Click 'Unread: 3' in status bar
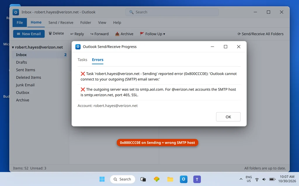The image size is (299, 186). tap(38, 168)
